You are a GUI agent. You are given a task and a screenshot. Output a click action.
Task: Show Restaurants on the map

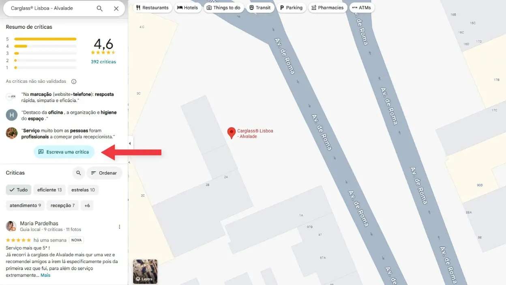pyautogui.click(x=152, y=7)
